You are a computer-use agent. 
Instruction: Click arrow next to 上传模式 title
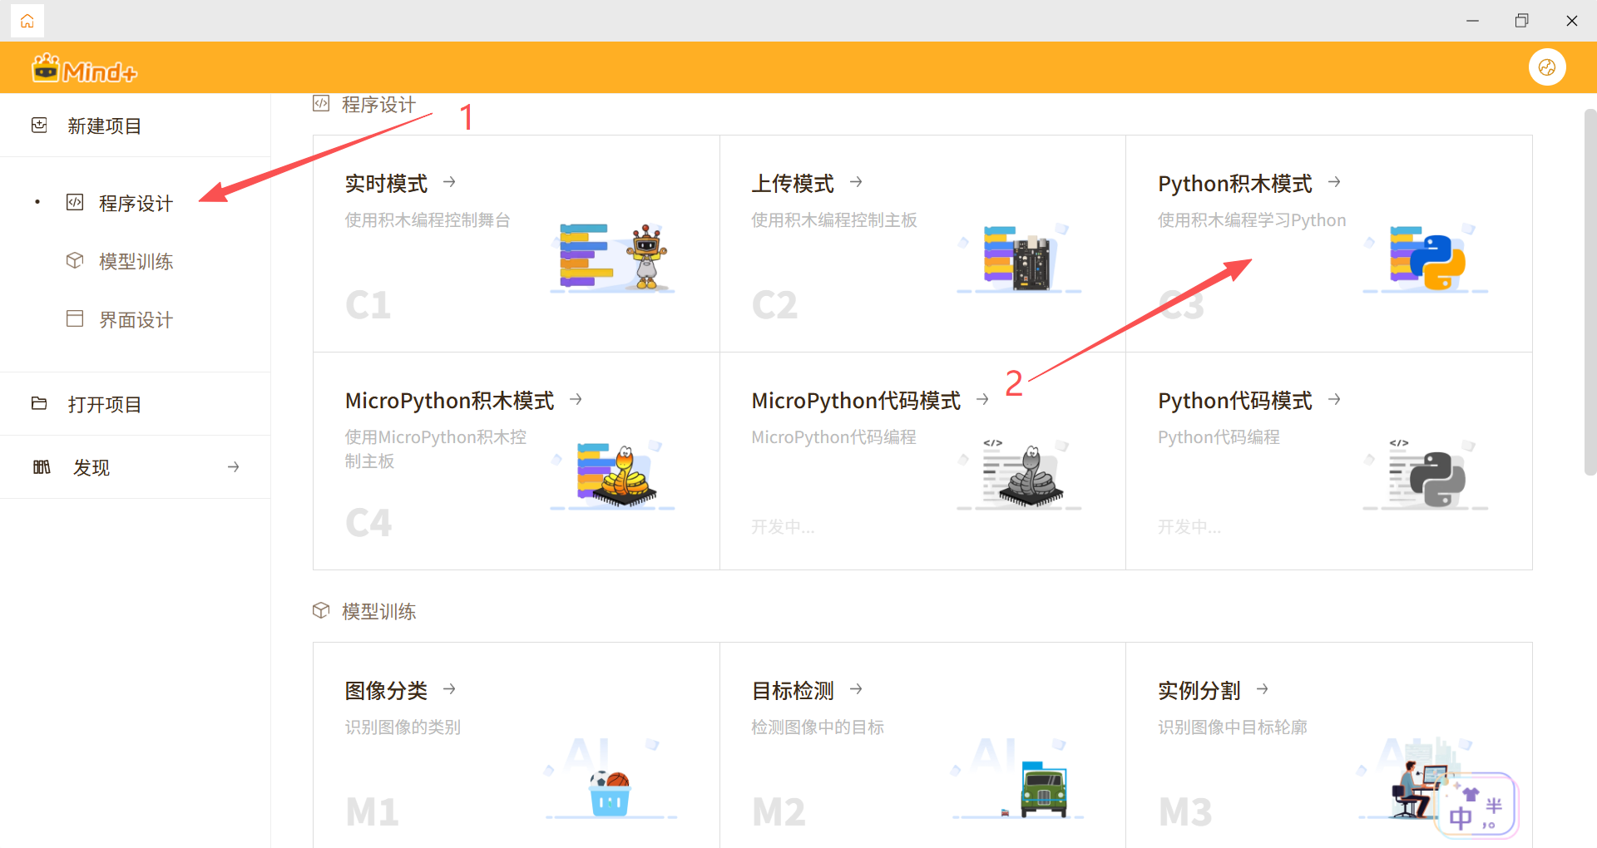click(856, 182)
